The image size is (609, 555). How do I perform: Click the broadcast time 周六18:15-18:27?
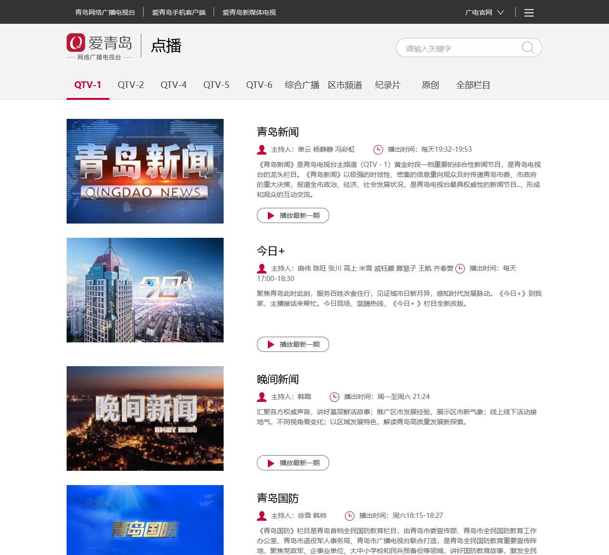pyautogui.click(x=418, y=516)
